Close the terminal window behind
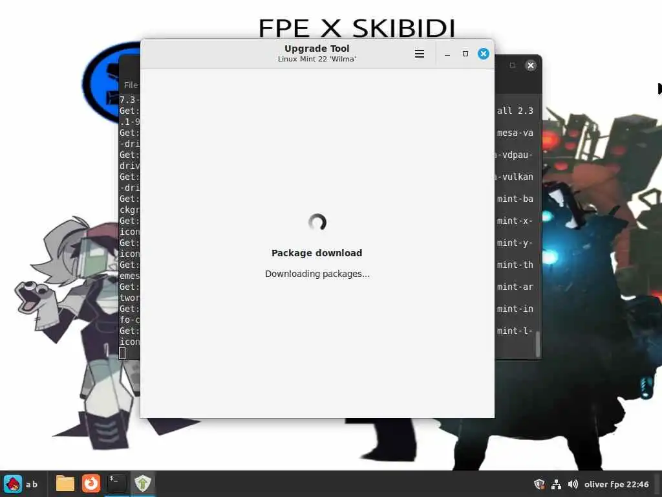Image resolution: width=662 pixels, height=497 pixels. (531, 65)
